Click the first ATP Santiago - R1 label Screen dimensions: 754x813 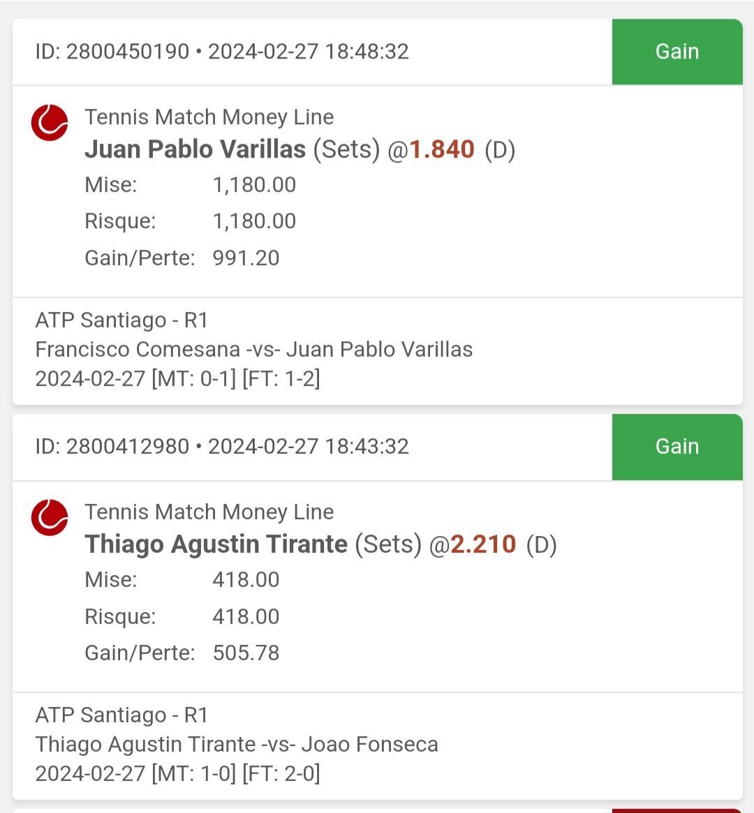tap(121, 320)
